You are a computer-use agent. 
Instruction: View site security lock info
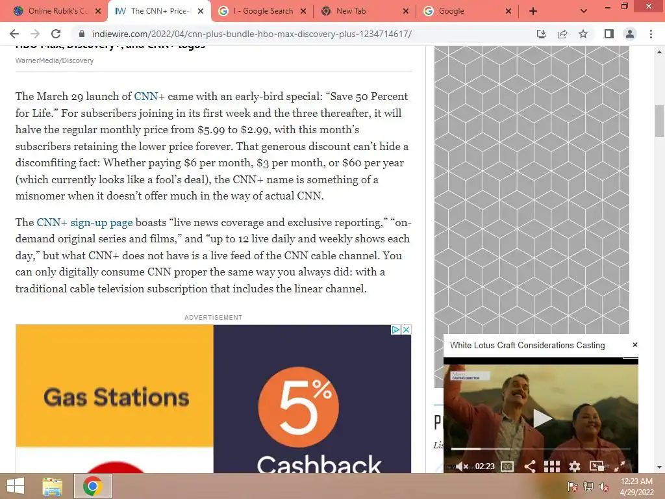[82, 34]
